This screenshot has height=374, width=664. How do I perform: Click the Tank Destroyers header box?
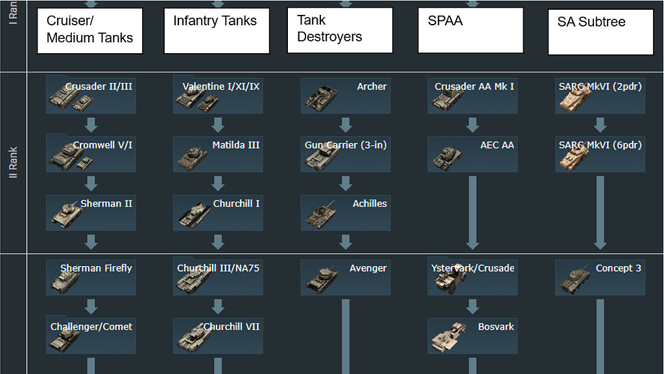pyautogui.click(x=340, y=30)
